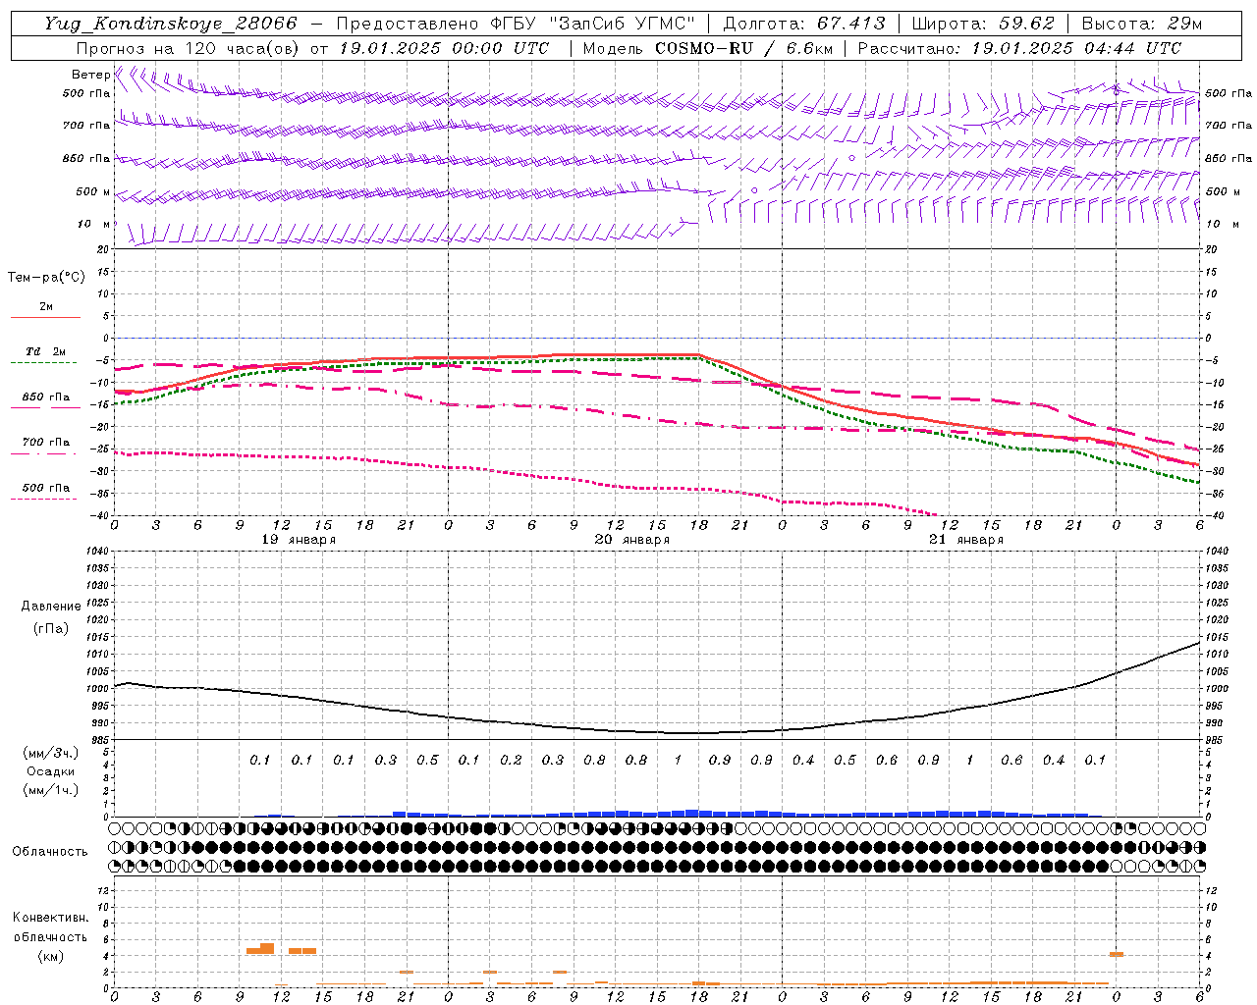Click the 'Осадки' precipitation label
This screenshot has width=1257, height=1005.
(51, 771)
